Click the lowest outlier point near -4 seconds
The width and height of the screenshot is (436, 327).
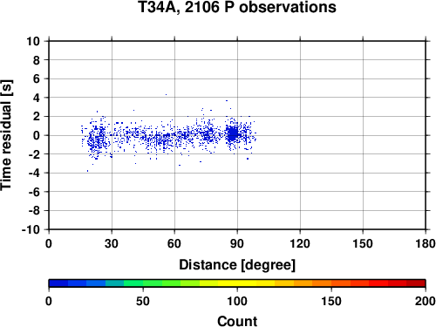[87, 171]
